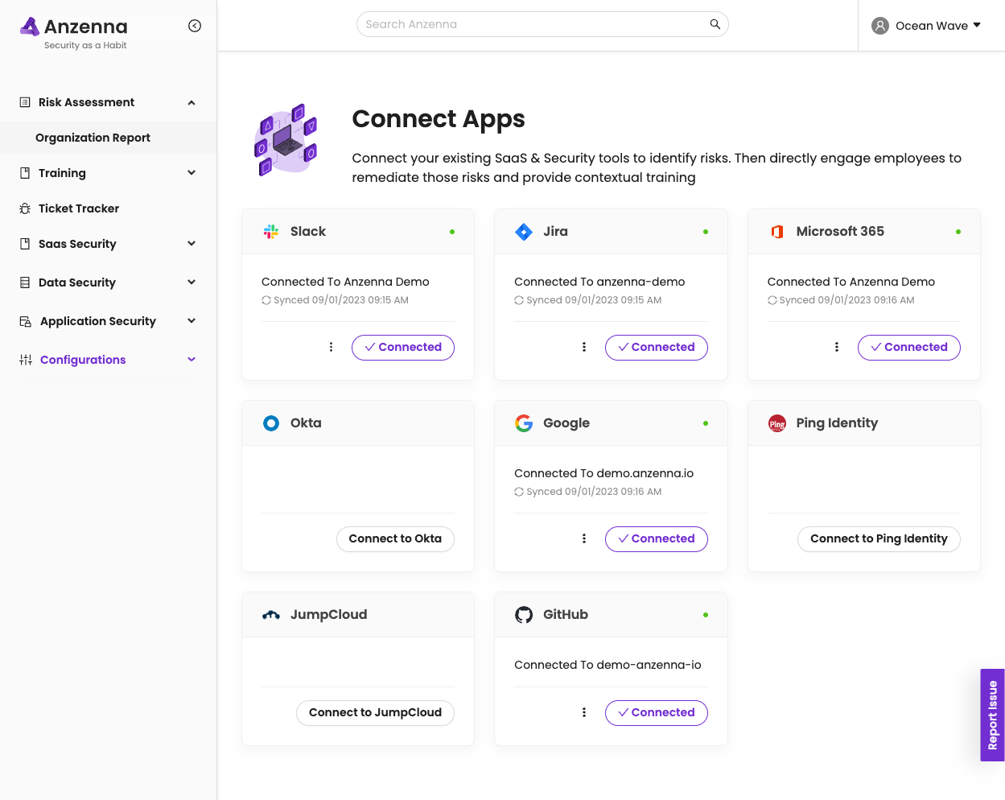Click the Ping Identity logo icon
Viewport: 1005px width, 800px height.
[777, 423]
